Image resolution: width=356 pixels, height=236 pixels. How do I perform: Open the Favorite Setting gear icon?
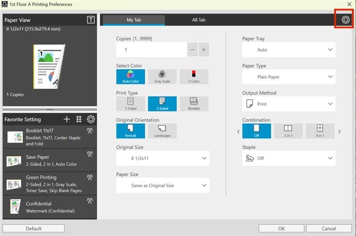[x=91, y=119]
